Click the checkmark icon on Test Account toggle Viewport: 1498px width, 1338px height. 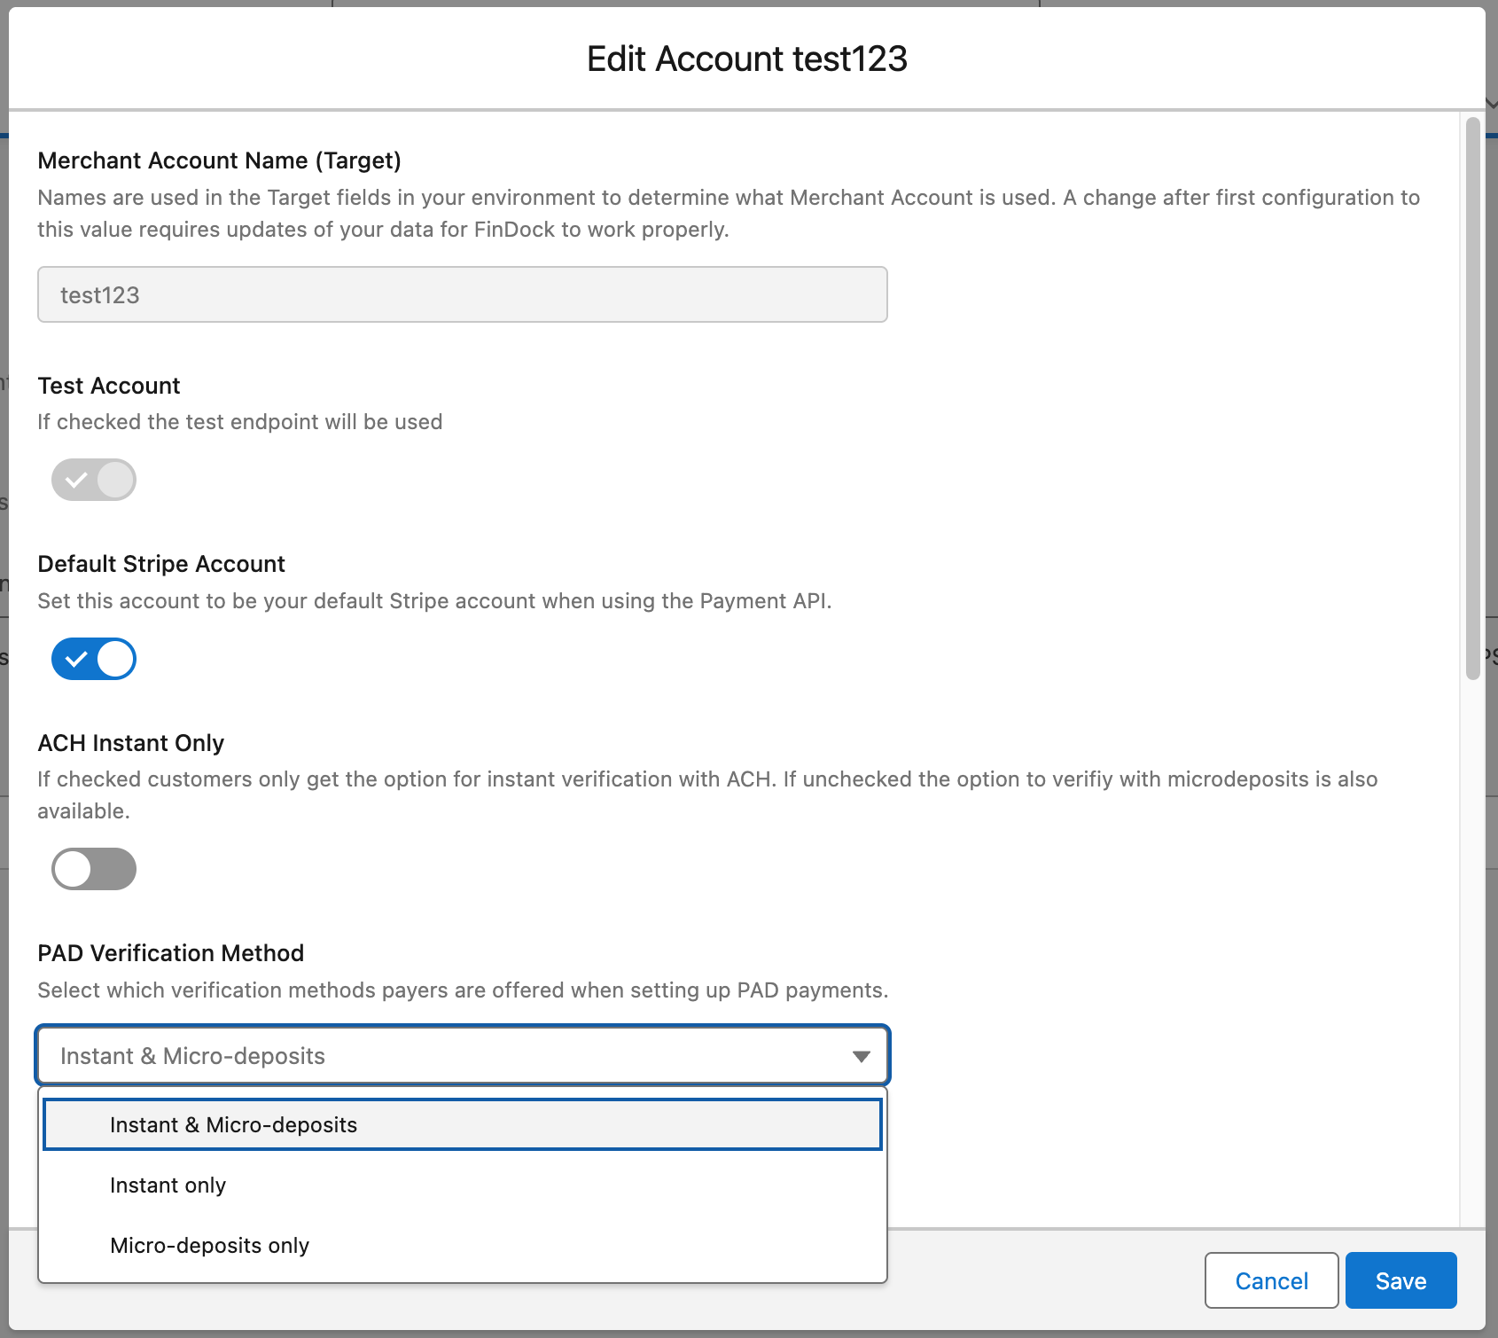click(x=76, y=479)
